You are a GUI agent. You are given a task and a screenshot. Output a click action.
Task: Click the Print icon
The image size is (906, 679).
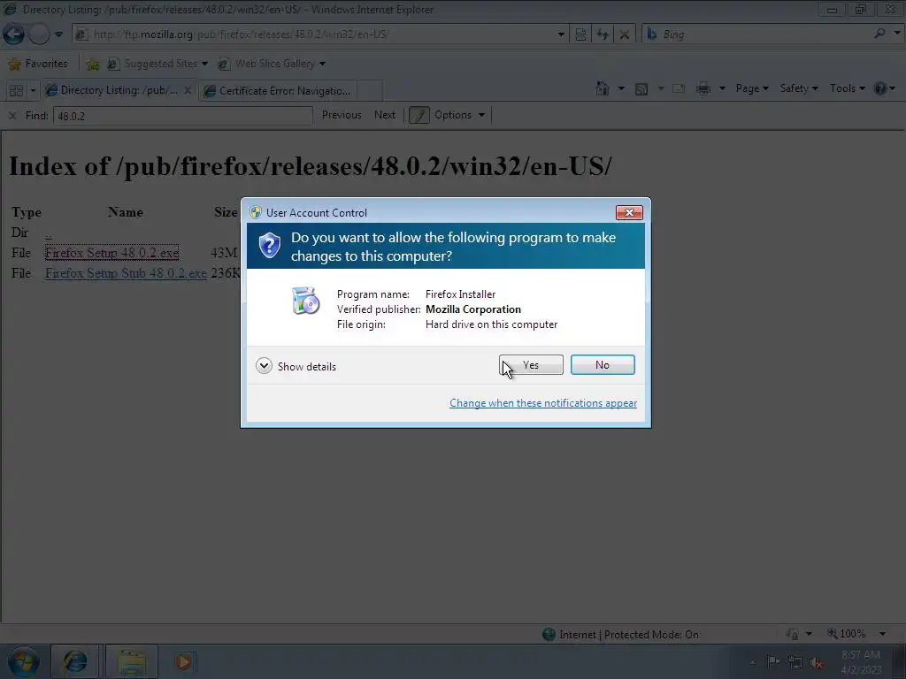[703, 88]
